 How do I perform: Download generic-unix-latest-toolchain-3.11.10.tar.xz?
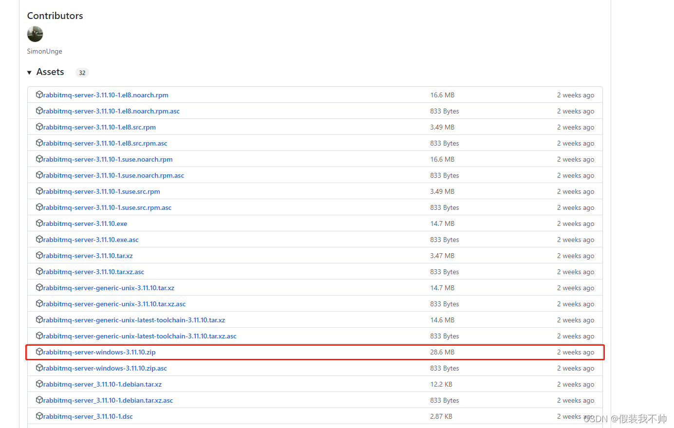(x=134, y=320)
